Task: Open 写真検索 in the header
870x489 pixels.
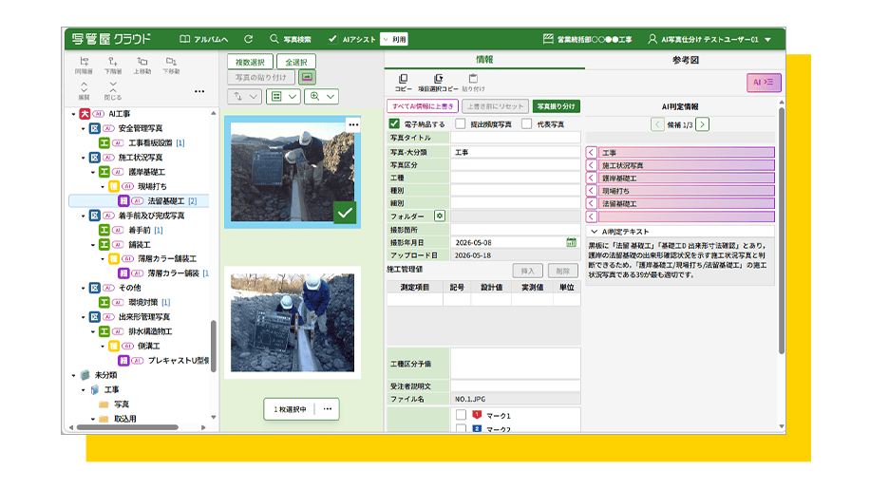Action: pyautogui.click(x=291, y=39)
